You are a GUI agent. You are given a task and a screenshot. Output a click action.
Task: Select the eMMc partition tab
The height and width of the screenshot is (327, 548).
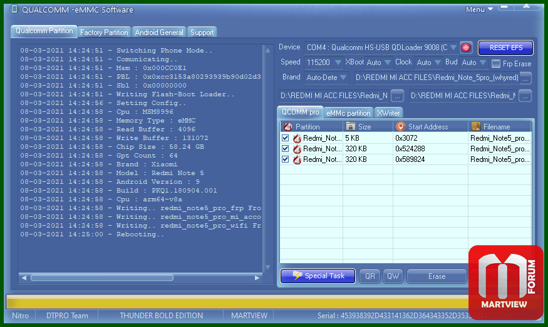tap(348, 113)
